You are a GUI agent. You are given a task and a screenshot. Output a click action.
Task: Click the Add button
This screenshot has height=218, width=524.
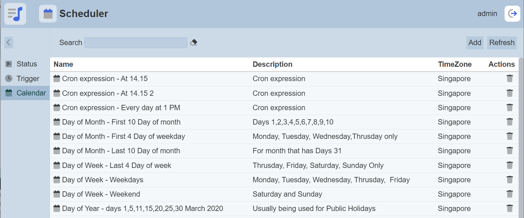coord(474,43)
